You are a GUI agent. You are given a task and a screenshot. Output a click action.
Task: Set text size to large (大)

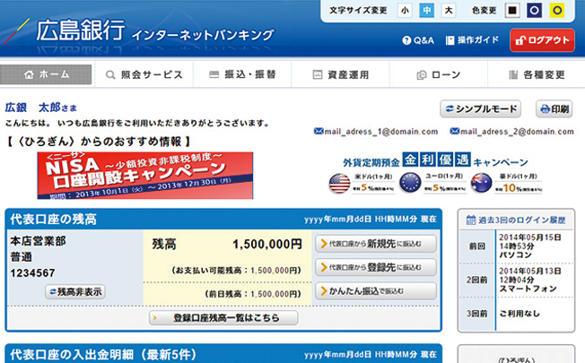coord(449,11)
